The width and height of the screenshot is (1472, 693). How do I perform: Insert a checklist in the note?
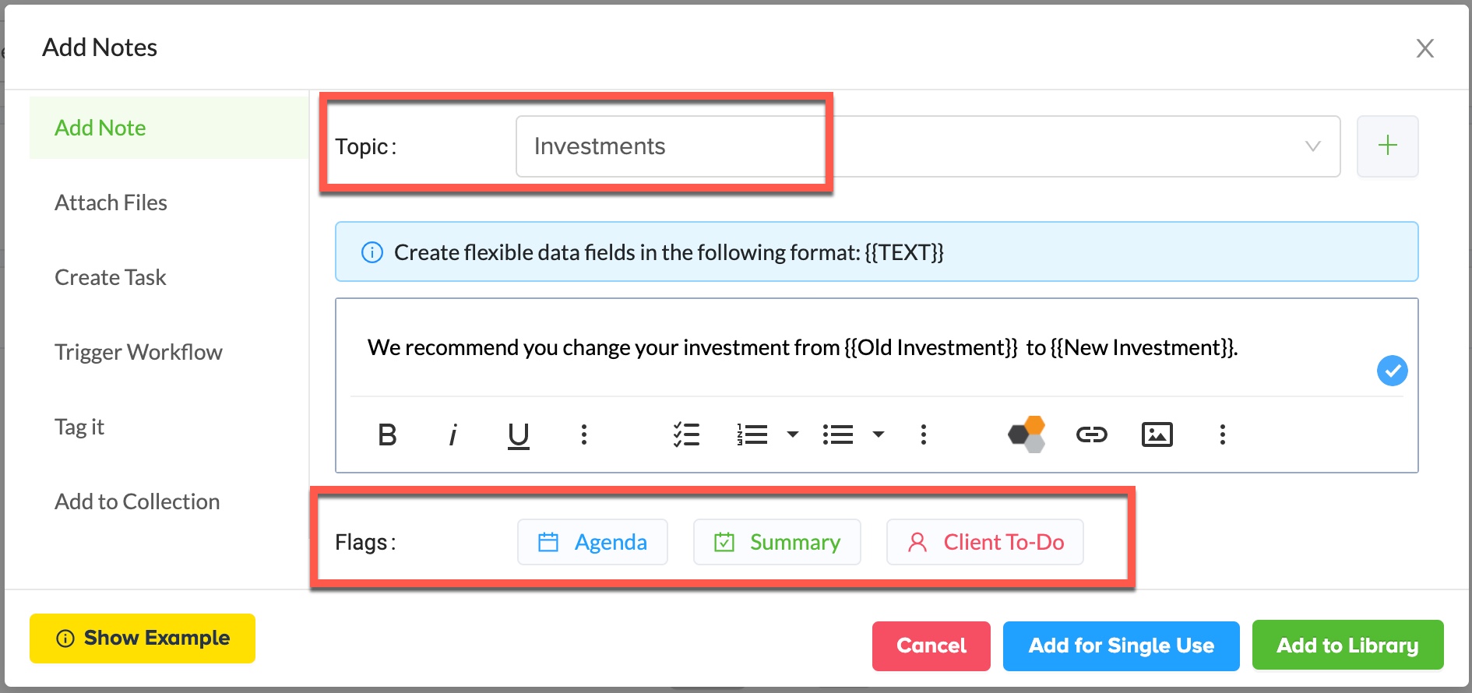pyautogui.click(x=686, y=434)
